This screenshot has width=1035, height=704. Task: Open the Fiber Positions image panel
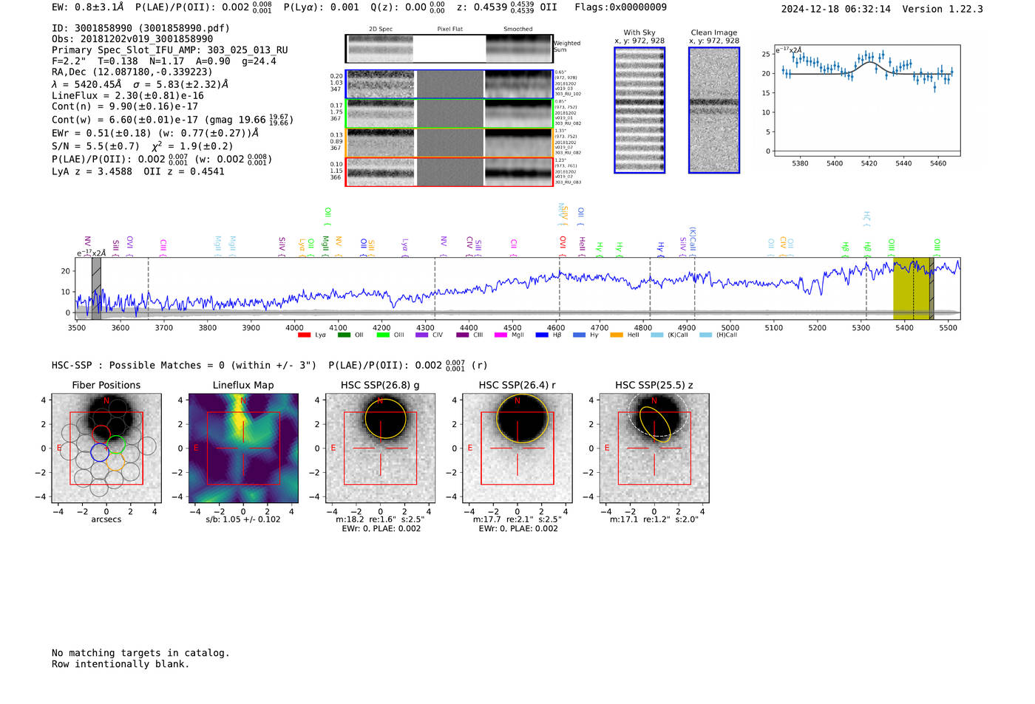[x=106, y=448]
